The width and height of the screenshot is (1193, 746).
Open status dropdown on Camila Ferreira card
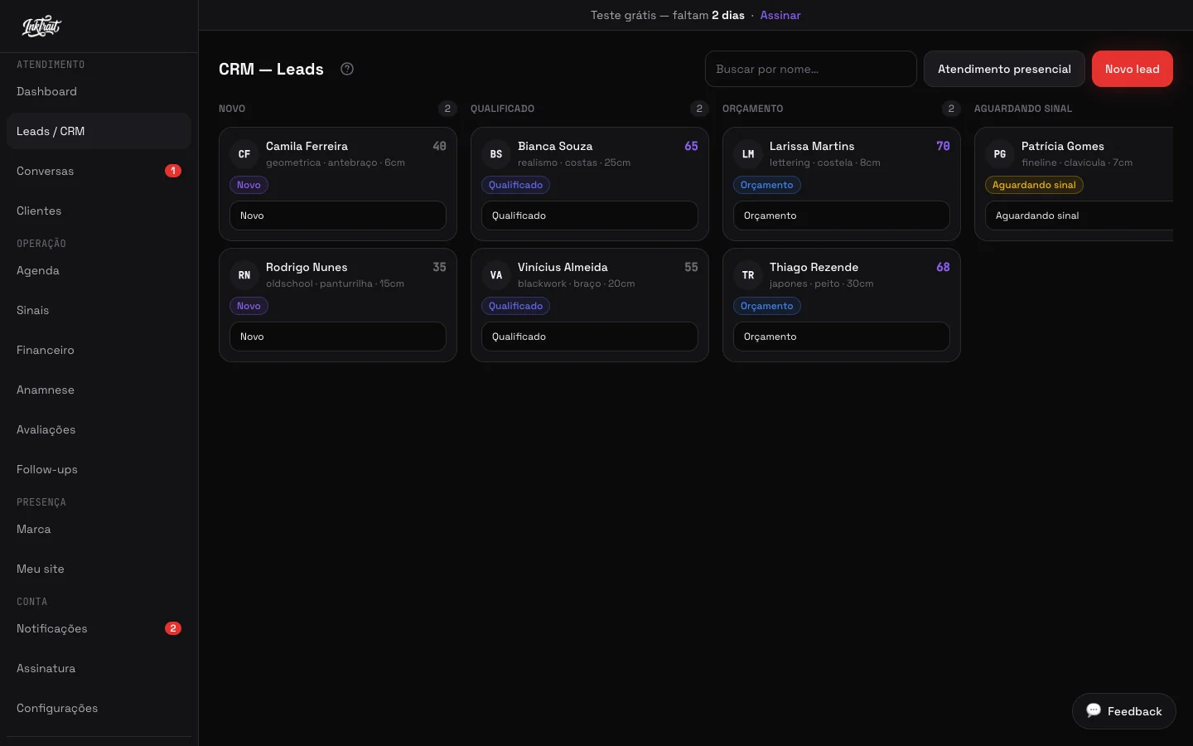[338, 216]
